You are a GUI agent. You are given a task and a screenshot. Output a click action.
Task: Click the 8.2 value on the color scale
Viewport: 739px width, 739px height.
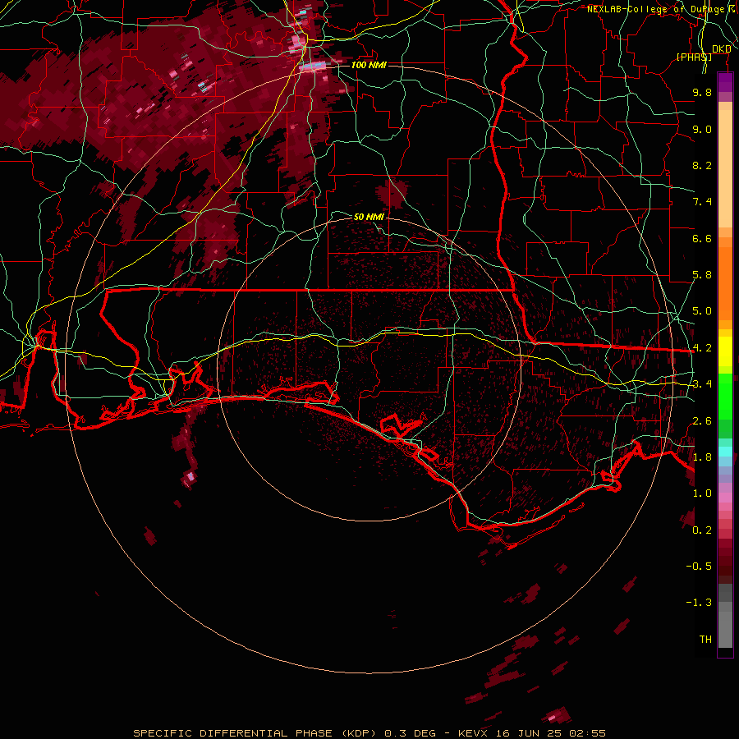702,165
